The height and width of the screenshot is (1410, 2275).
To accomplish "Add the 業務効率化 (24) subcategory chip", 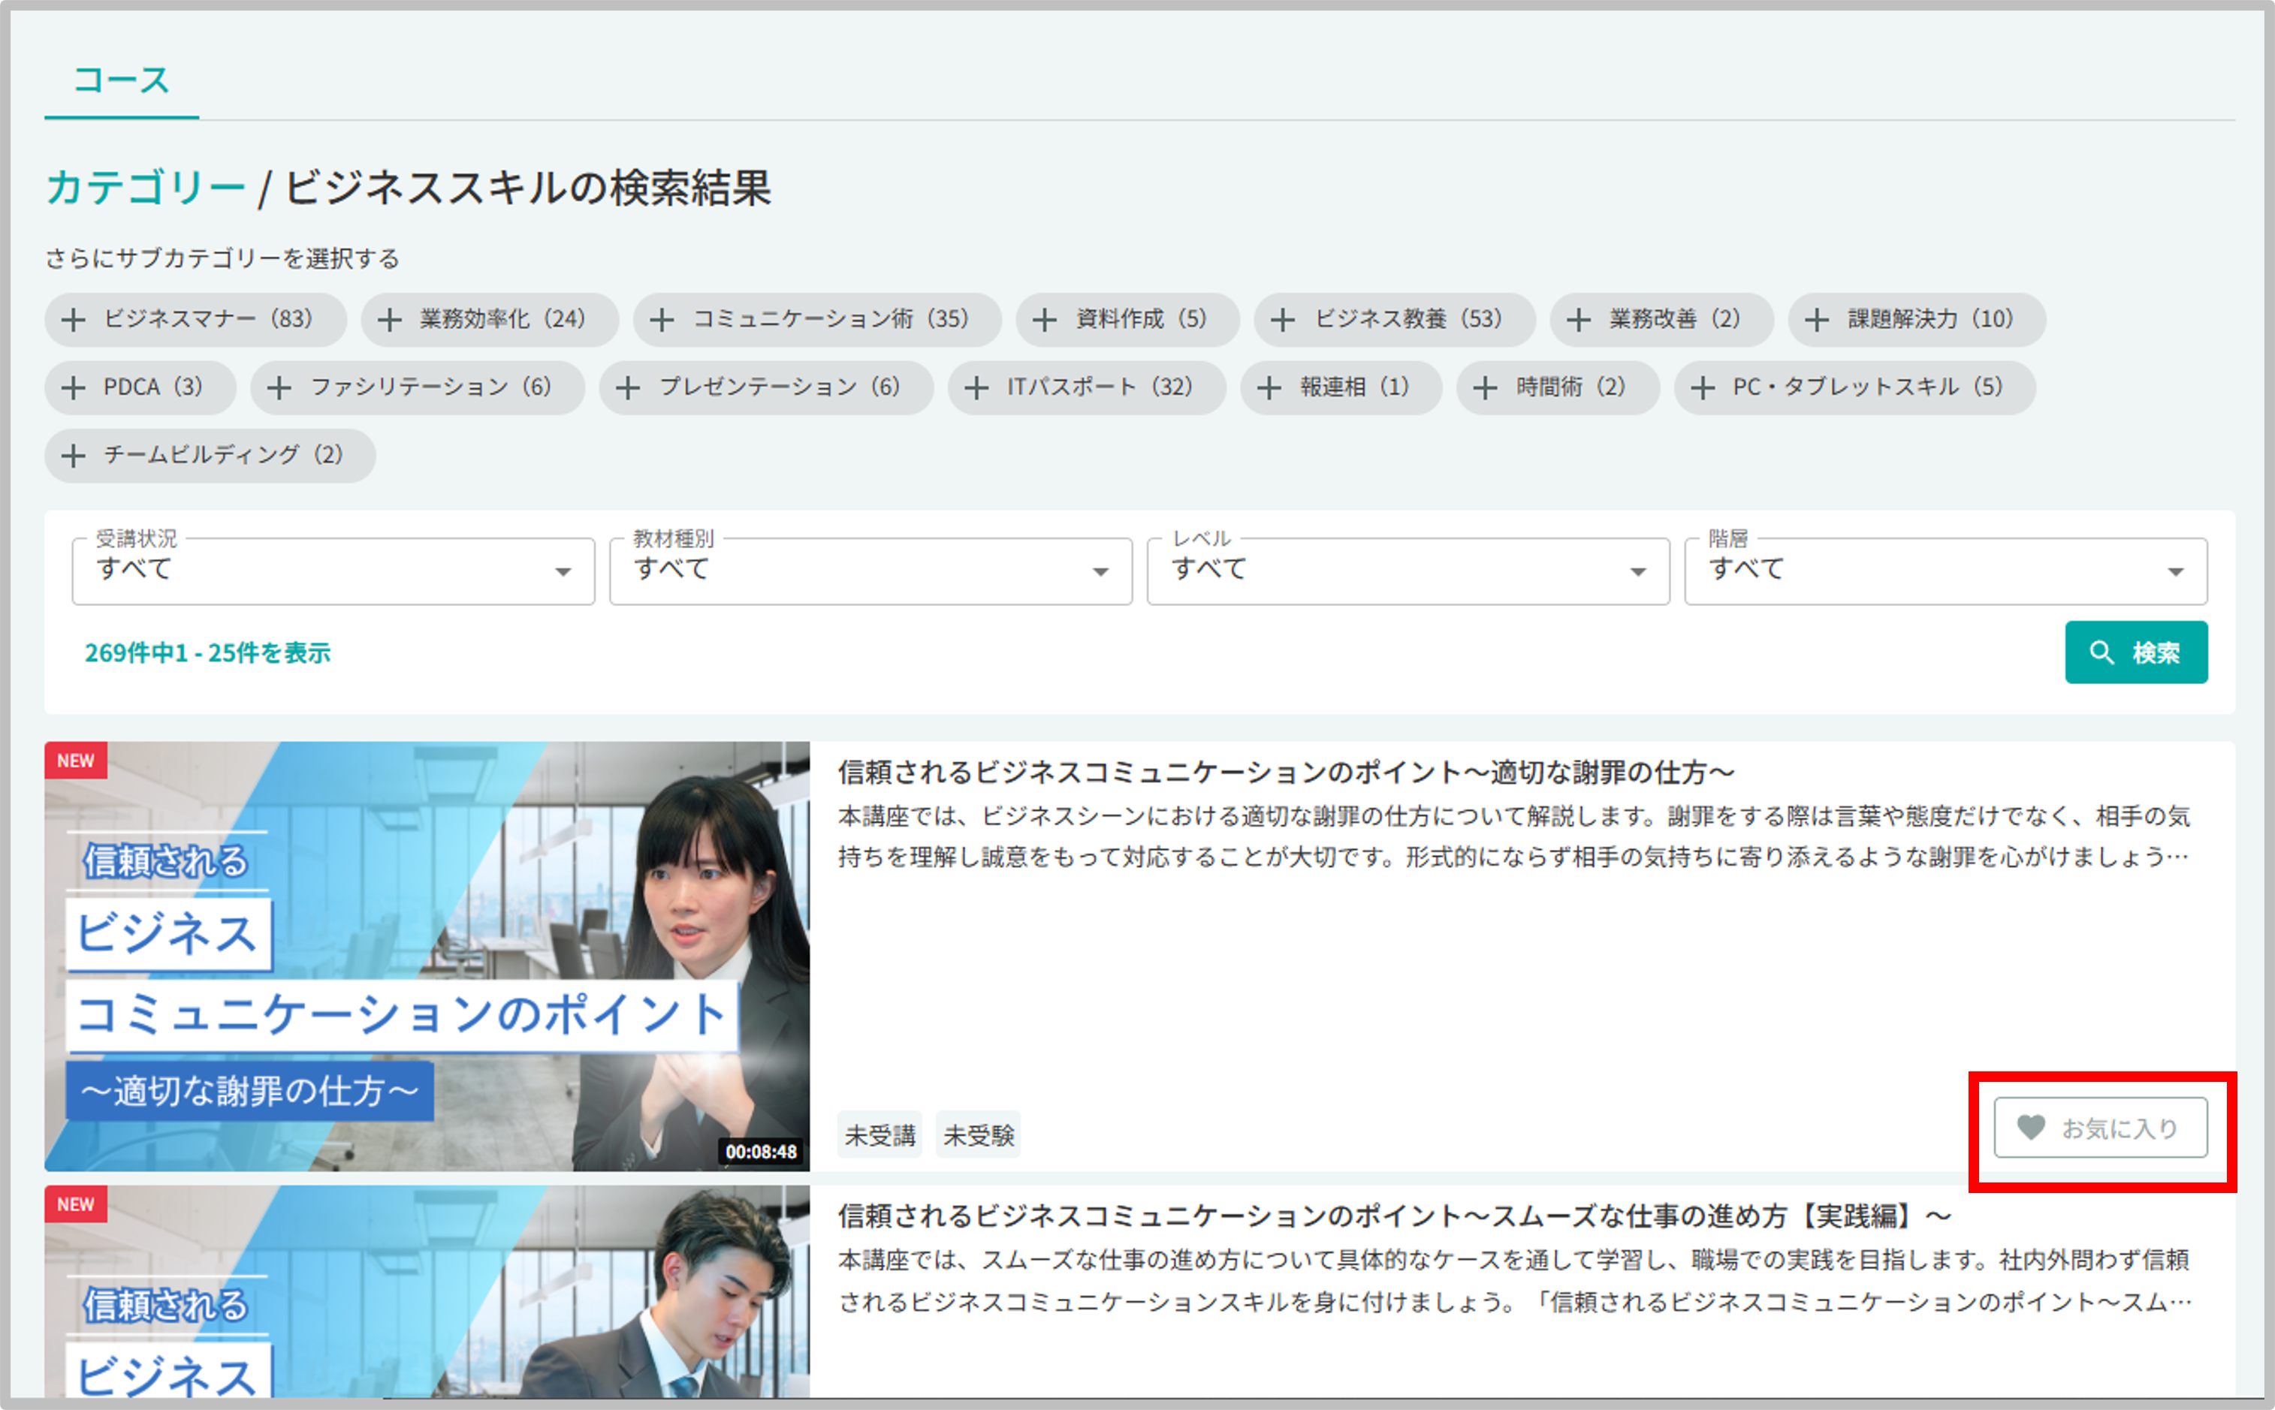I will [490, 320].
